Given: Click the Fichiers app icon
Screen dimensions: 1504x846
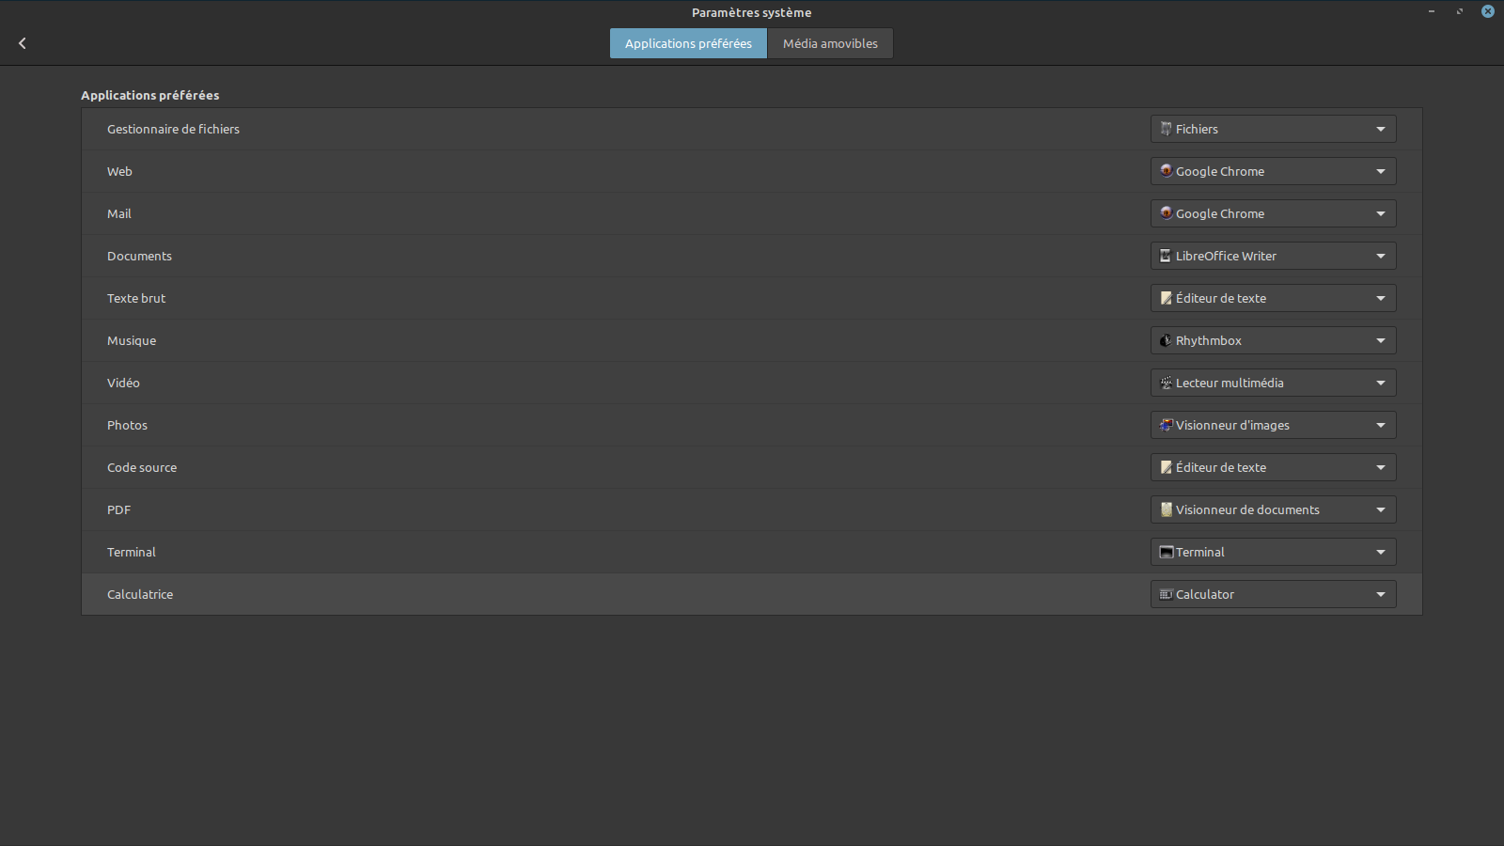Looking at the screenshot, I should click(x=1166, y=129).
